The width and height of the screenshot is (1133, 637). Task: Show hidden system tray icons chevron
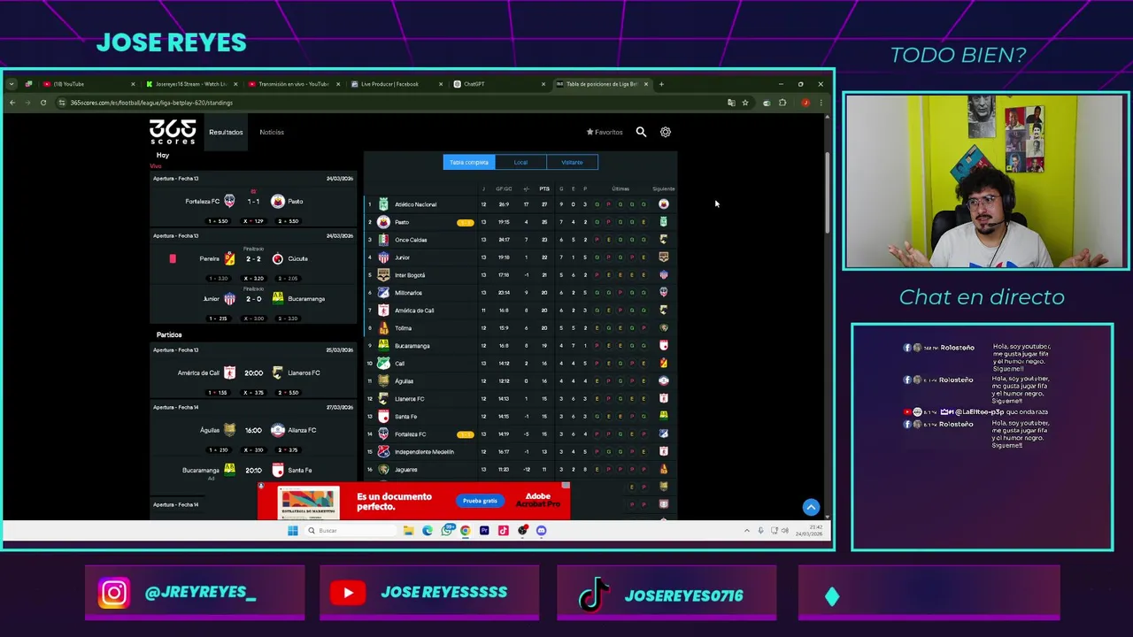[x=747, y=531]
